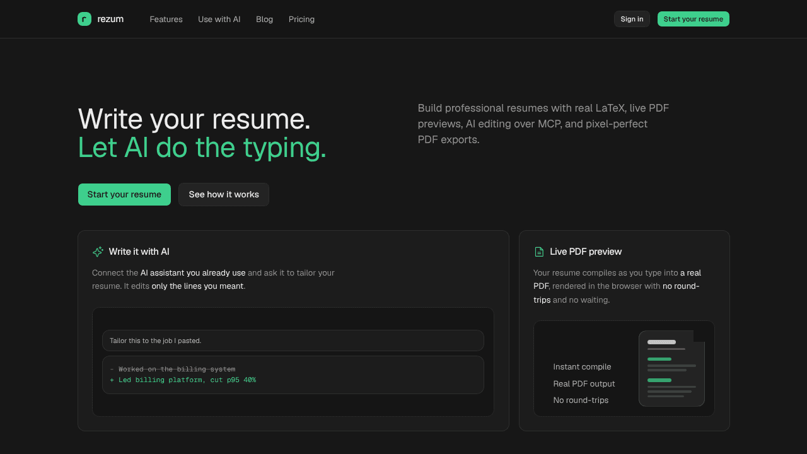
Task: Click the Instant compile text
Action: (582, 367)
